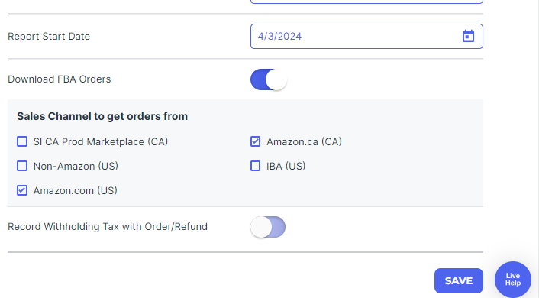The image size is (539, 298).
Task: Click the 'Amazon.com (US)' label text
Action: (76, 190)
